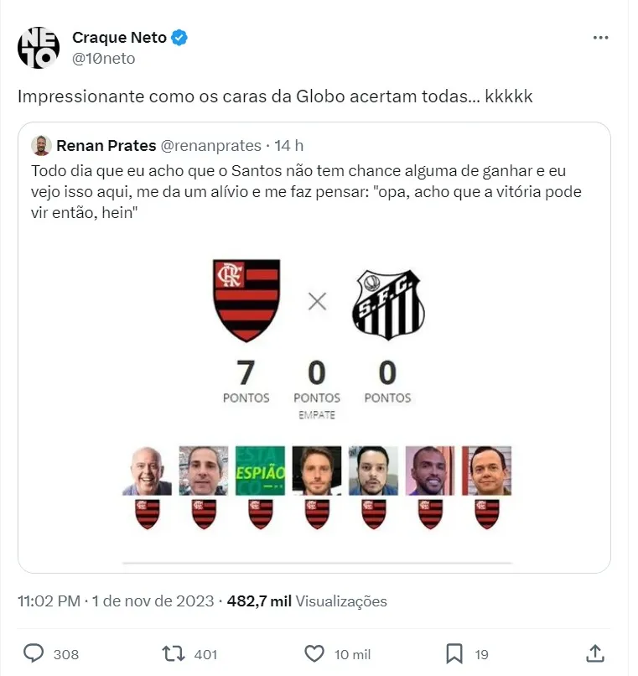Share the tweet via the share icon
Image resolution: width=638 pixels, height=676 pixels.
coord(594,653)
